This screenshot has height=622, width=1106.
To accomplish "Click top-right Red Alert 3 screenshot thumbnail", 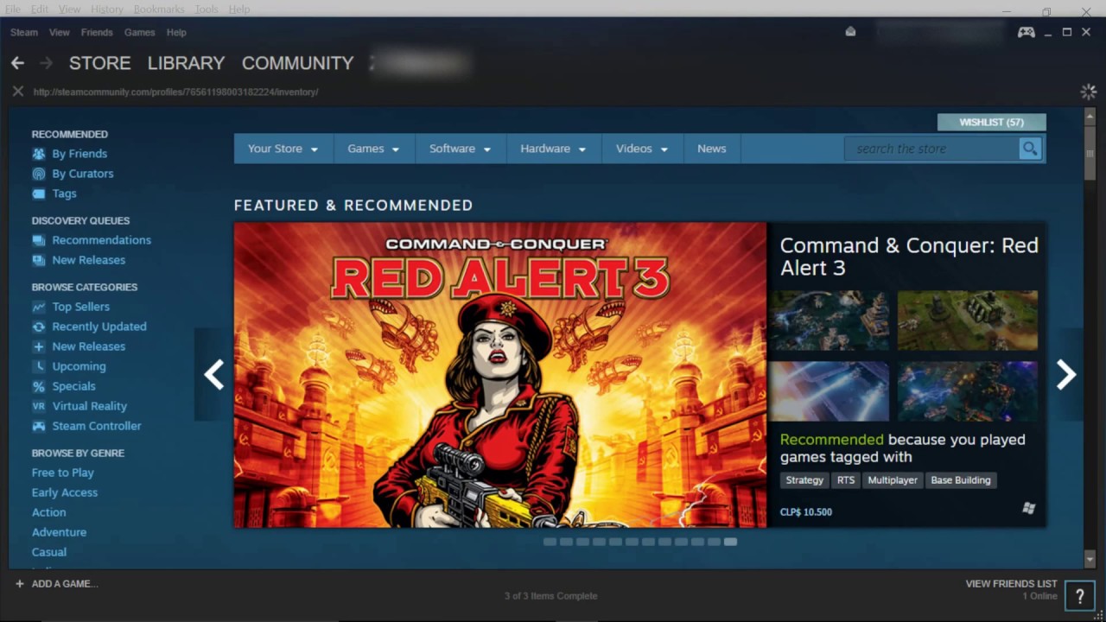I will [x=968, y=321].
